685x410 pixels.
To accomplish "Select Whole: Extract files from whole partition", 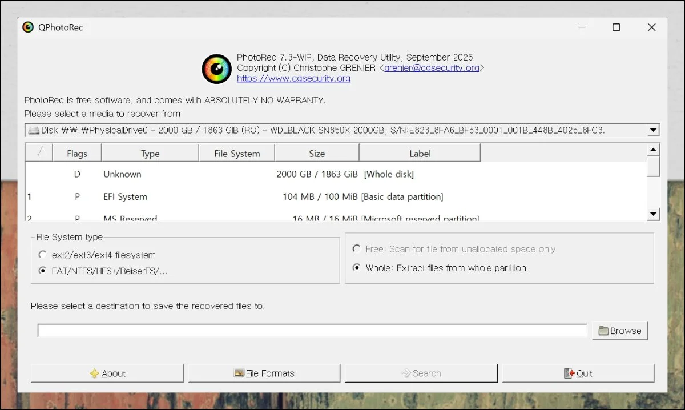I will [x=357, y=268].
